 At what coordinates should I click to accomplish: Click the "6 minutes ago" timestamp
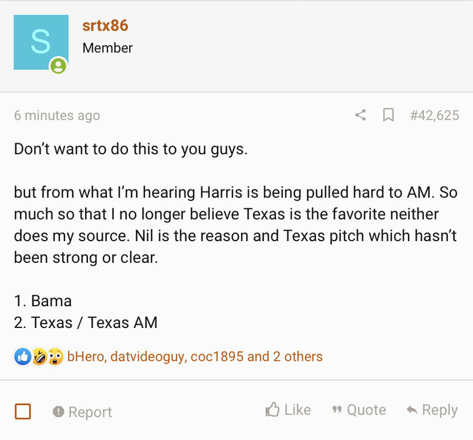57,116
